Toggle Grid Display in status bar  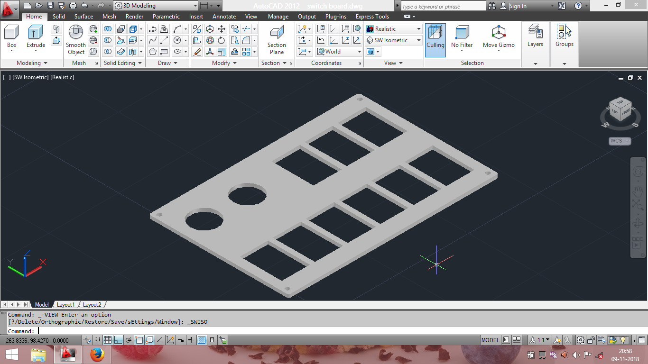[108, 340]
